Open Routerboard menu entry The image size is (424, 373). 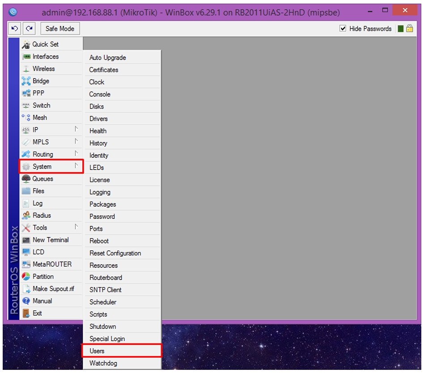pyautogui.click(x=122, y=278)
